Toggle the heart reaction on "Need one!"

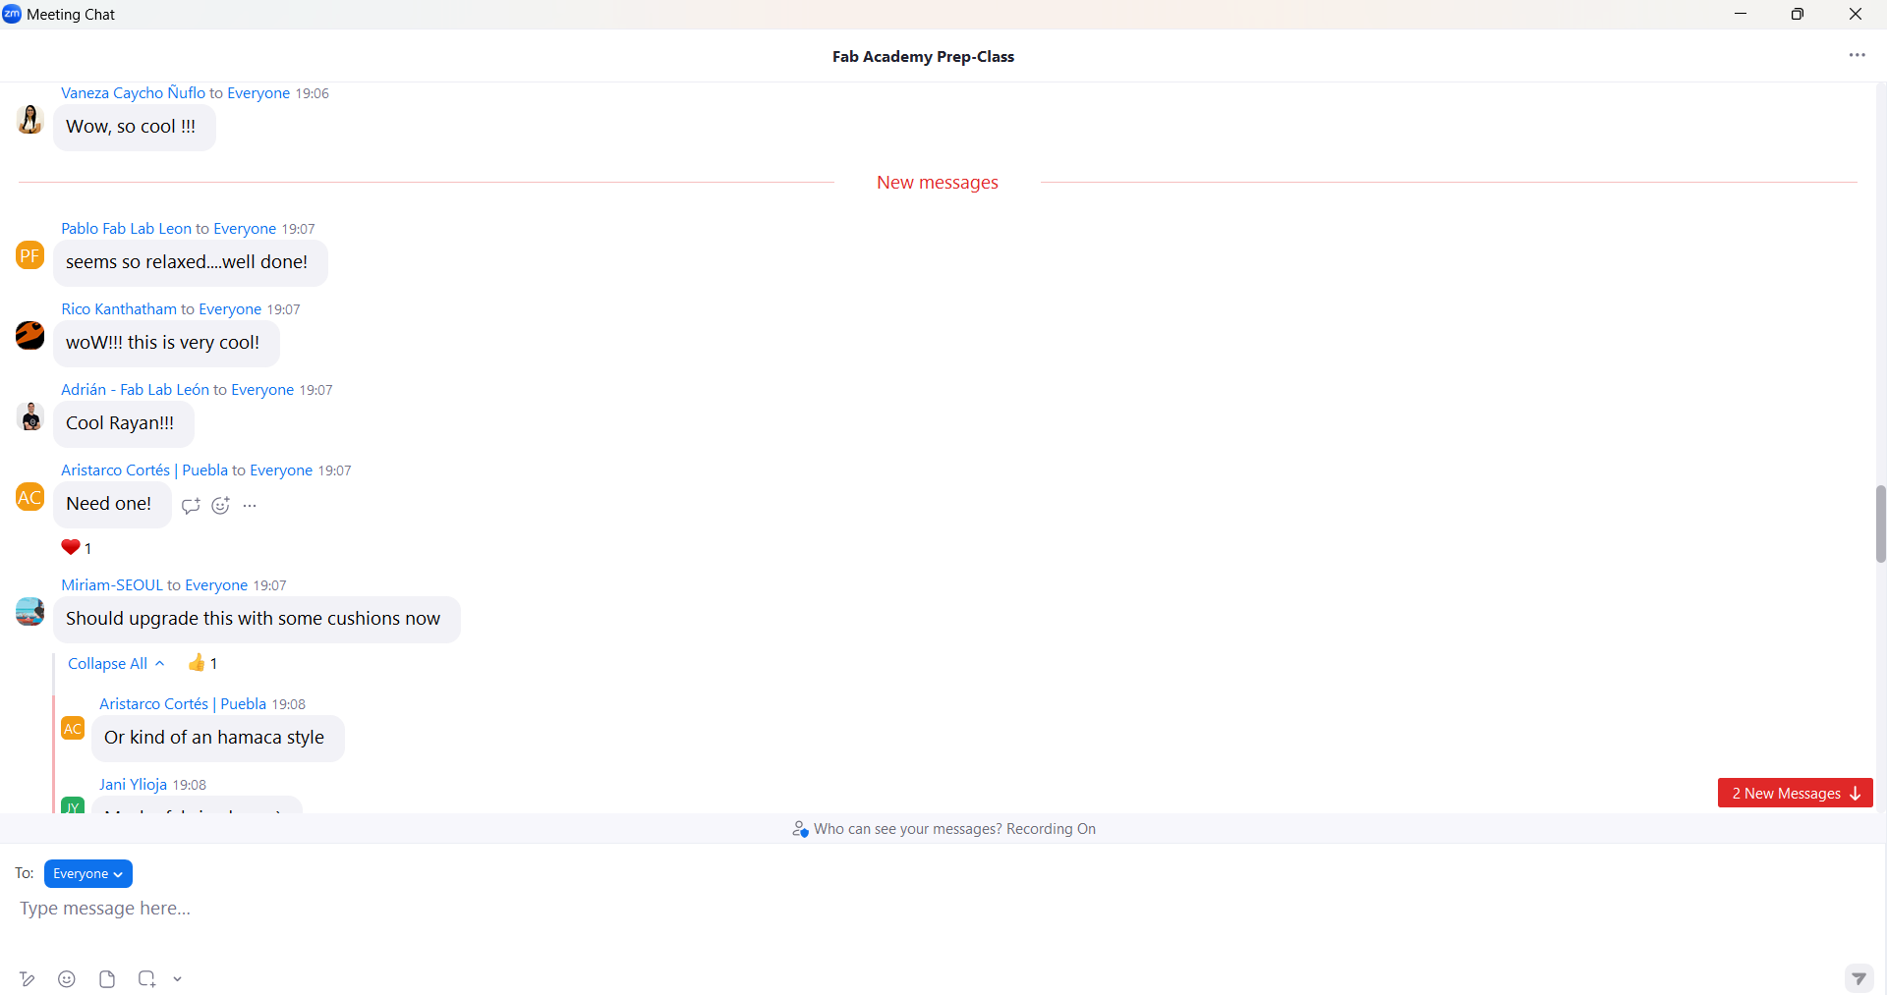76,547
